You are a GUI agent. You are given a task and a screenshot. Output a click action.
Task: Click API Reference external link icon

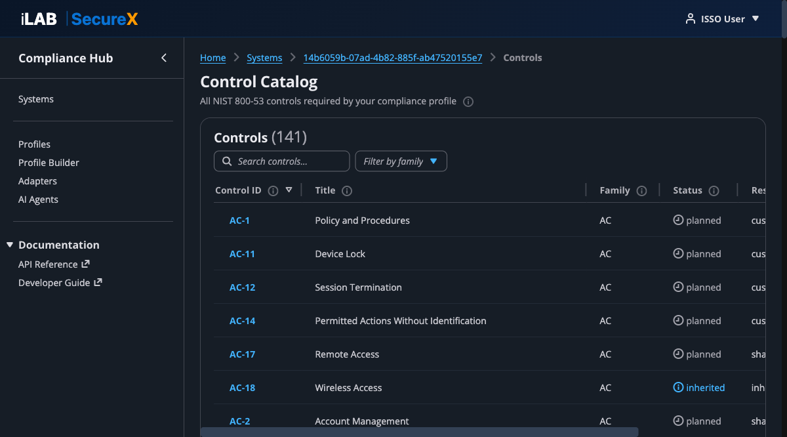85,264
